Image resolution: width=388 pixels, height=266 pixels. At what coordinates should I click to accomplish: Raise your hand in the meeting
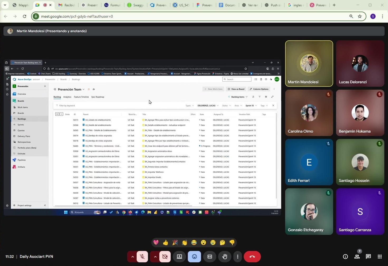(x=225, y=257)
